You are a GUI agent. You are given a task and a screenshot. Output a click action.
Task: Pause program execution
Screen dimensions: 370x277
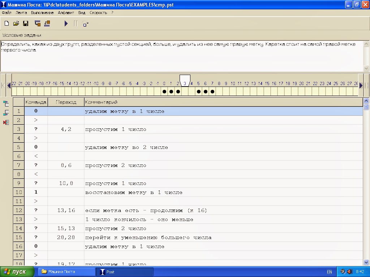pyautogui.click(x=76, y=23)
